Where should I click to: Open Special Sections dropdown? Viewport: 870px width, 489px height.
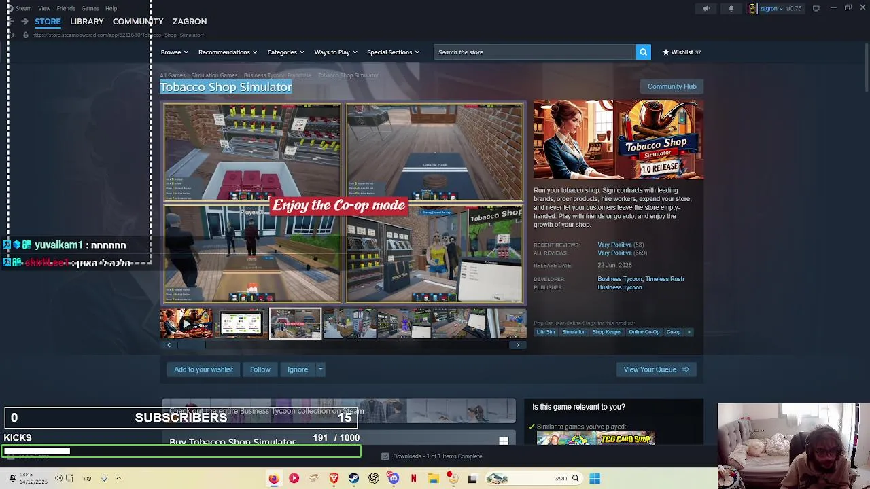click(x=393, y=52)
